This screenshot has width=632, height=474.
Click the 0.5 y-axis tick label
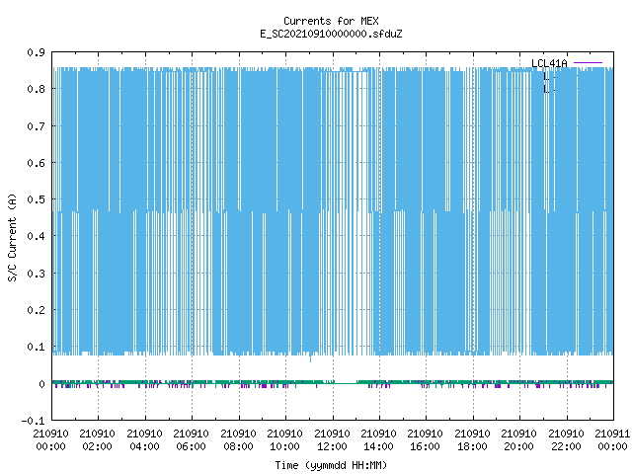click(x=36, y=199)
